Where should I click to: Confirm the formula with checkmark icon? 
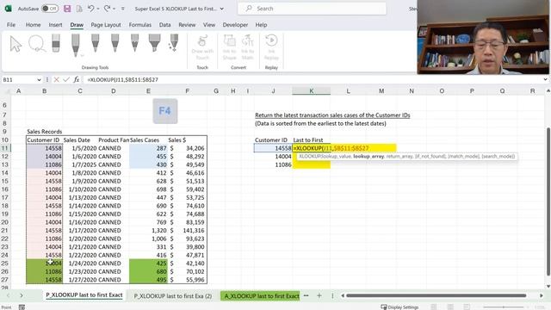[x=66, y=80]
